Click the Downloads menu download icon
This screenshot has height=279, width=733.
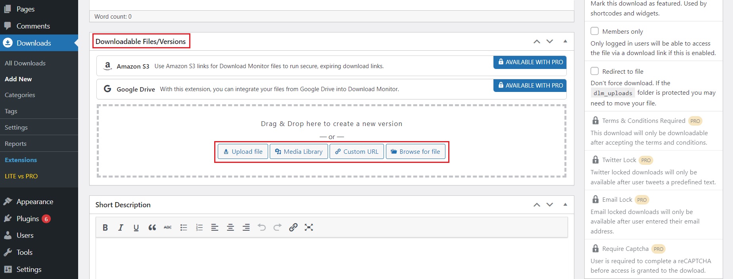pos(8,43)
